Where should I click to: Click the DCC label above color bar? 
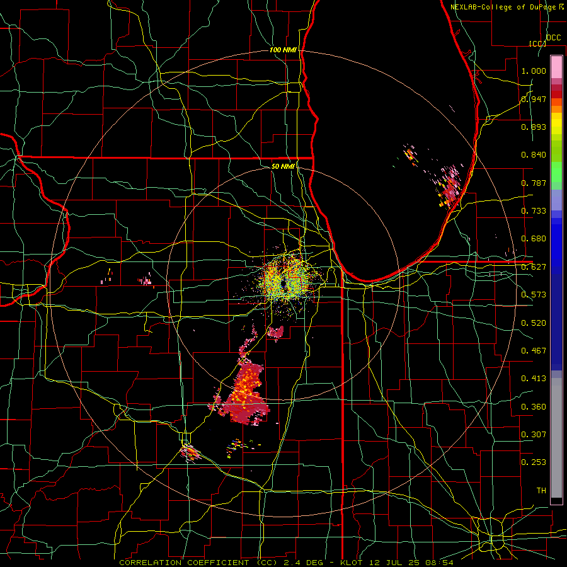(554, 38)
